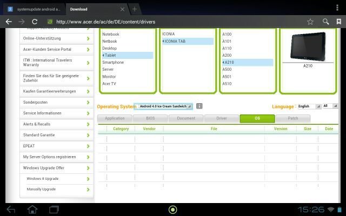Select model A500
This screenshot has height=216, width=346.
click(227, 70)
